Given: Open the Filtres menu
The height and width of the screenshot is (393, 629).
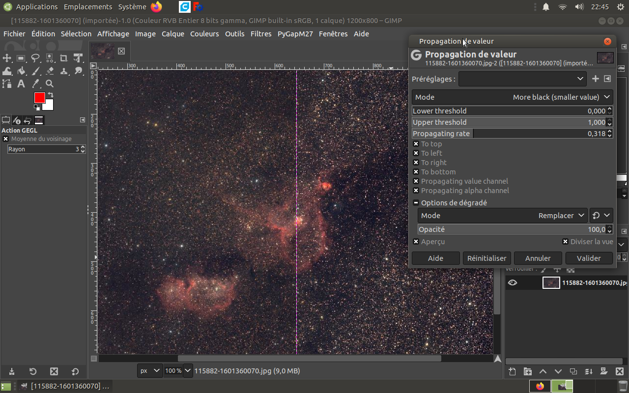Looking at the screenshot, I should click(260, 34).
